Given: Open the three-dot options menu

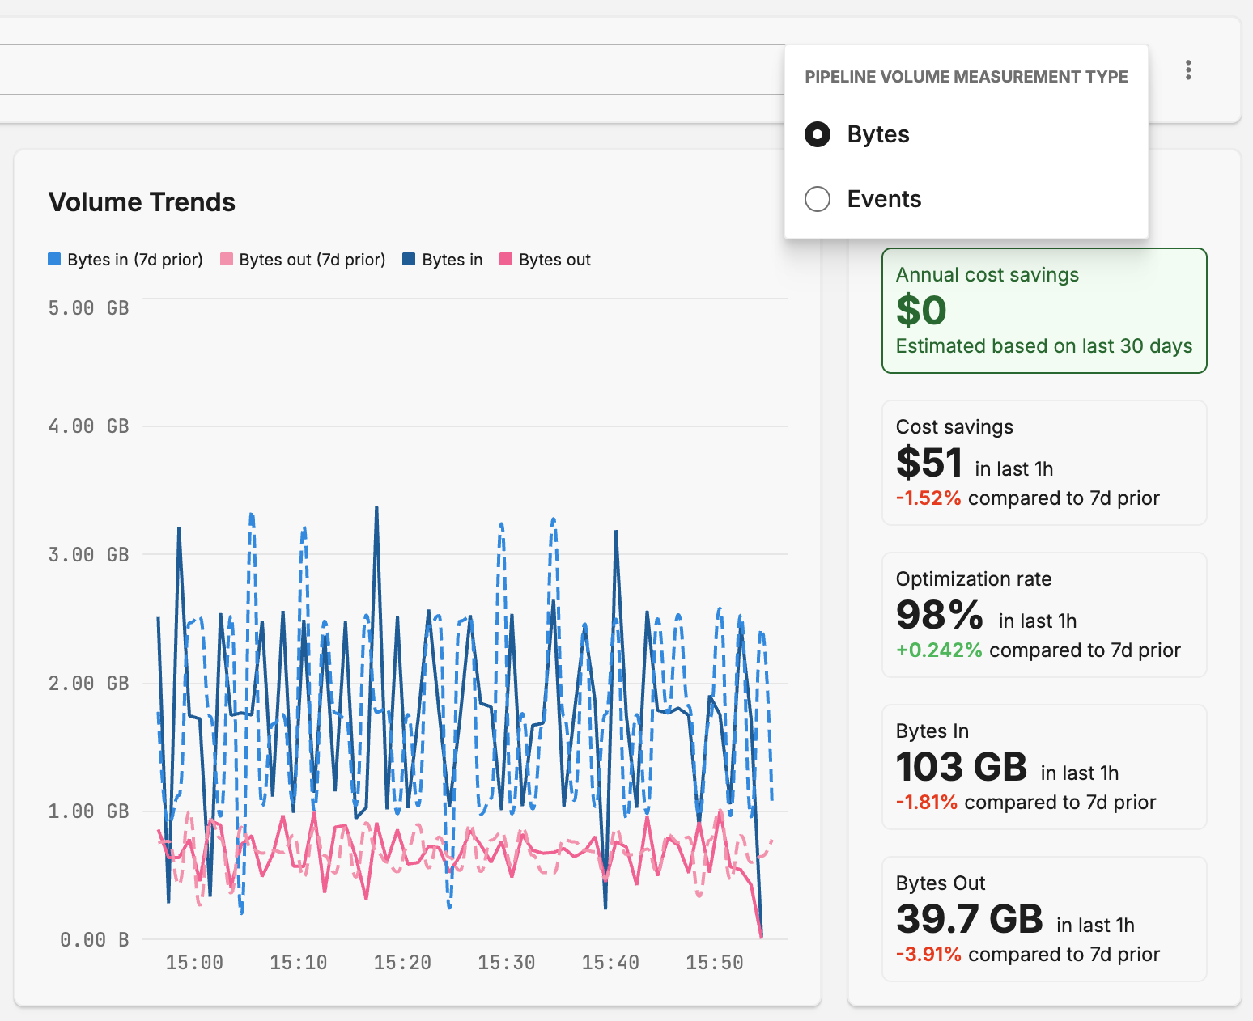Looking at the screenshot, I should coord(1187,70).
